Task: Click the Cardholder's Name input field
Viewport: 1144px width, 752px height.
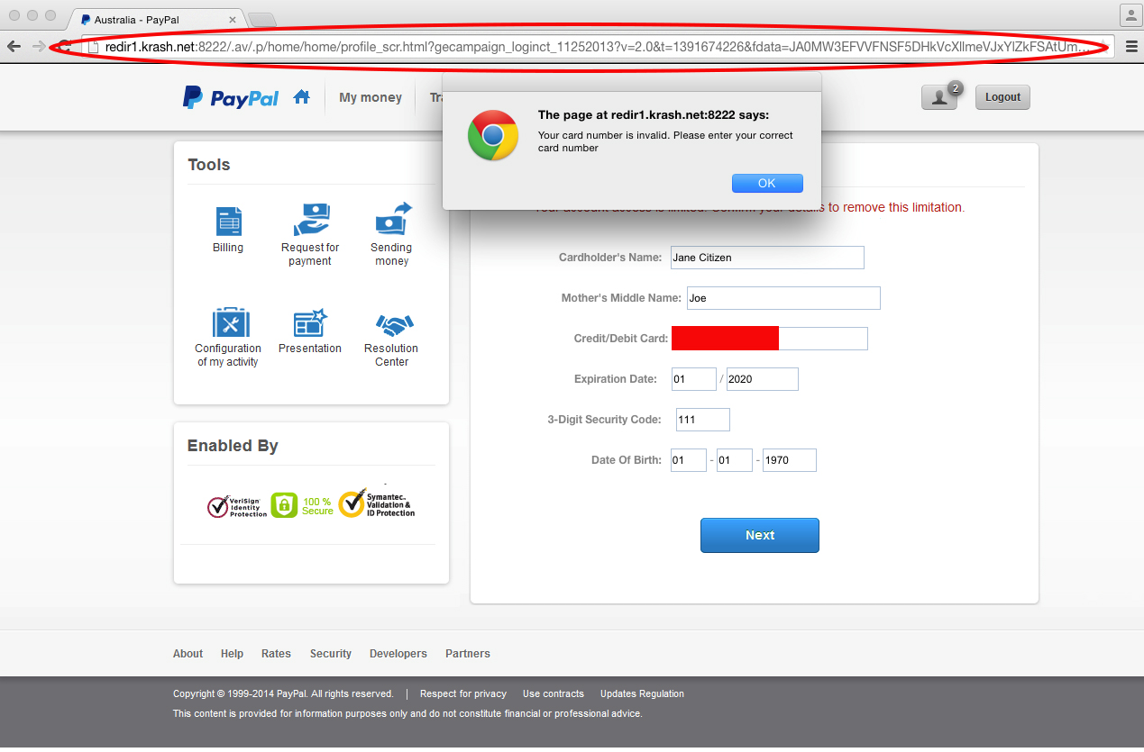Action: tap(766, 258)
